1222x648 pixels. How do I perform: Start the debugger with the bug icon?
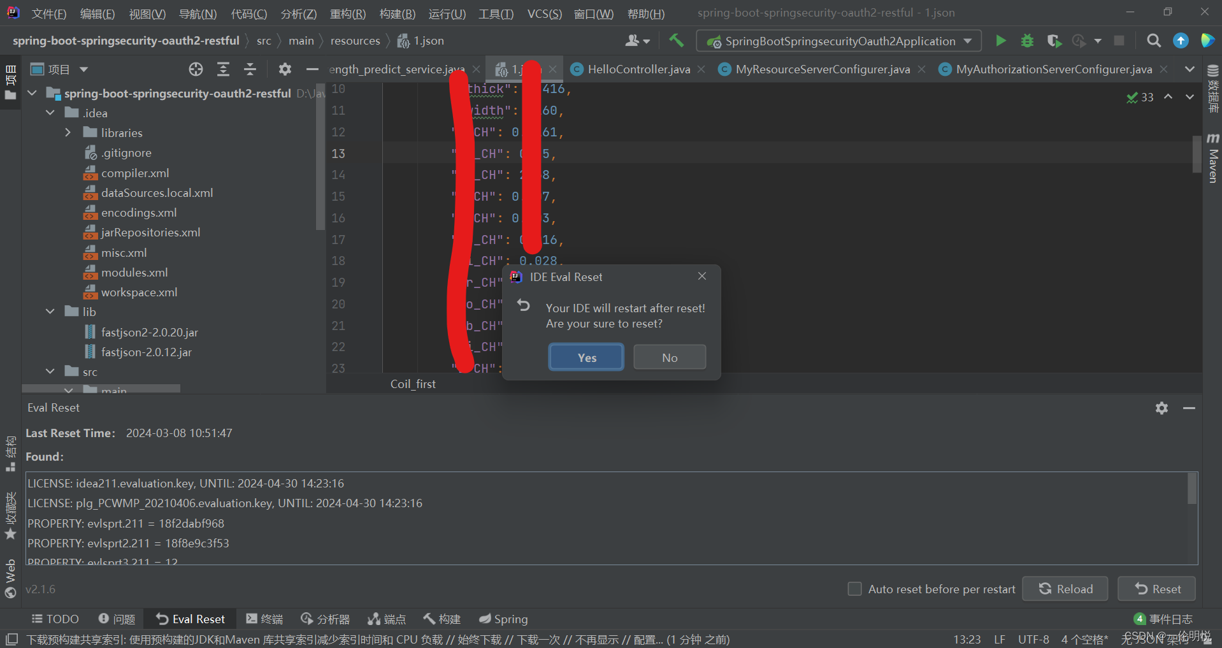(x=1026, y=40)
